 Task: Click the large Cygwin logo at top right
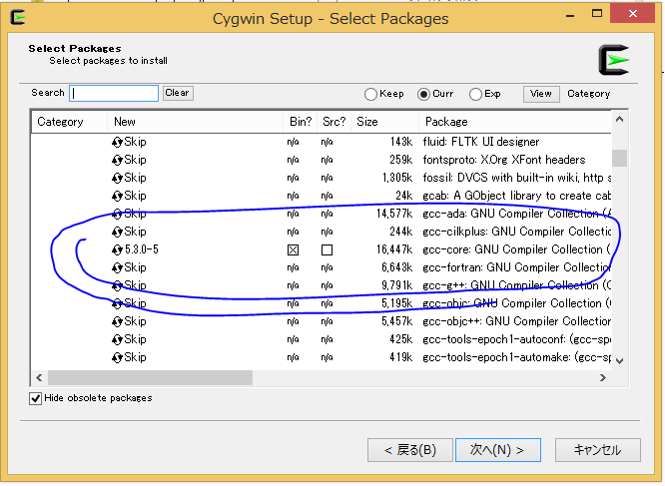(614, 60)
